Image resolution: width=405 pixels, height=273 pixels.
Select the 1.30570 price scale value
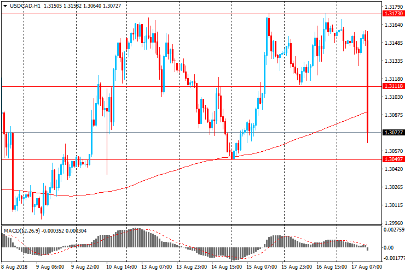[394, 151]
